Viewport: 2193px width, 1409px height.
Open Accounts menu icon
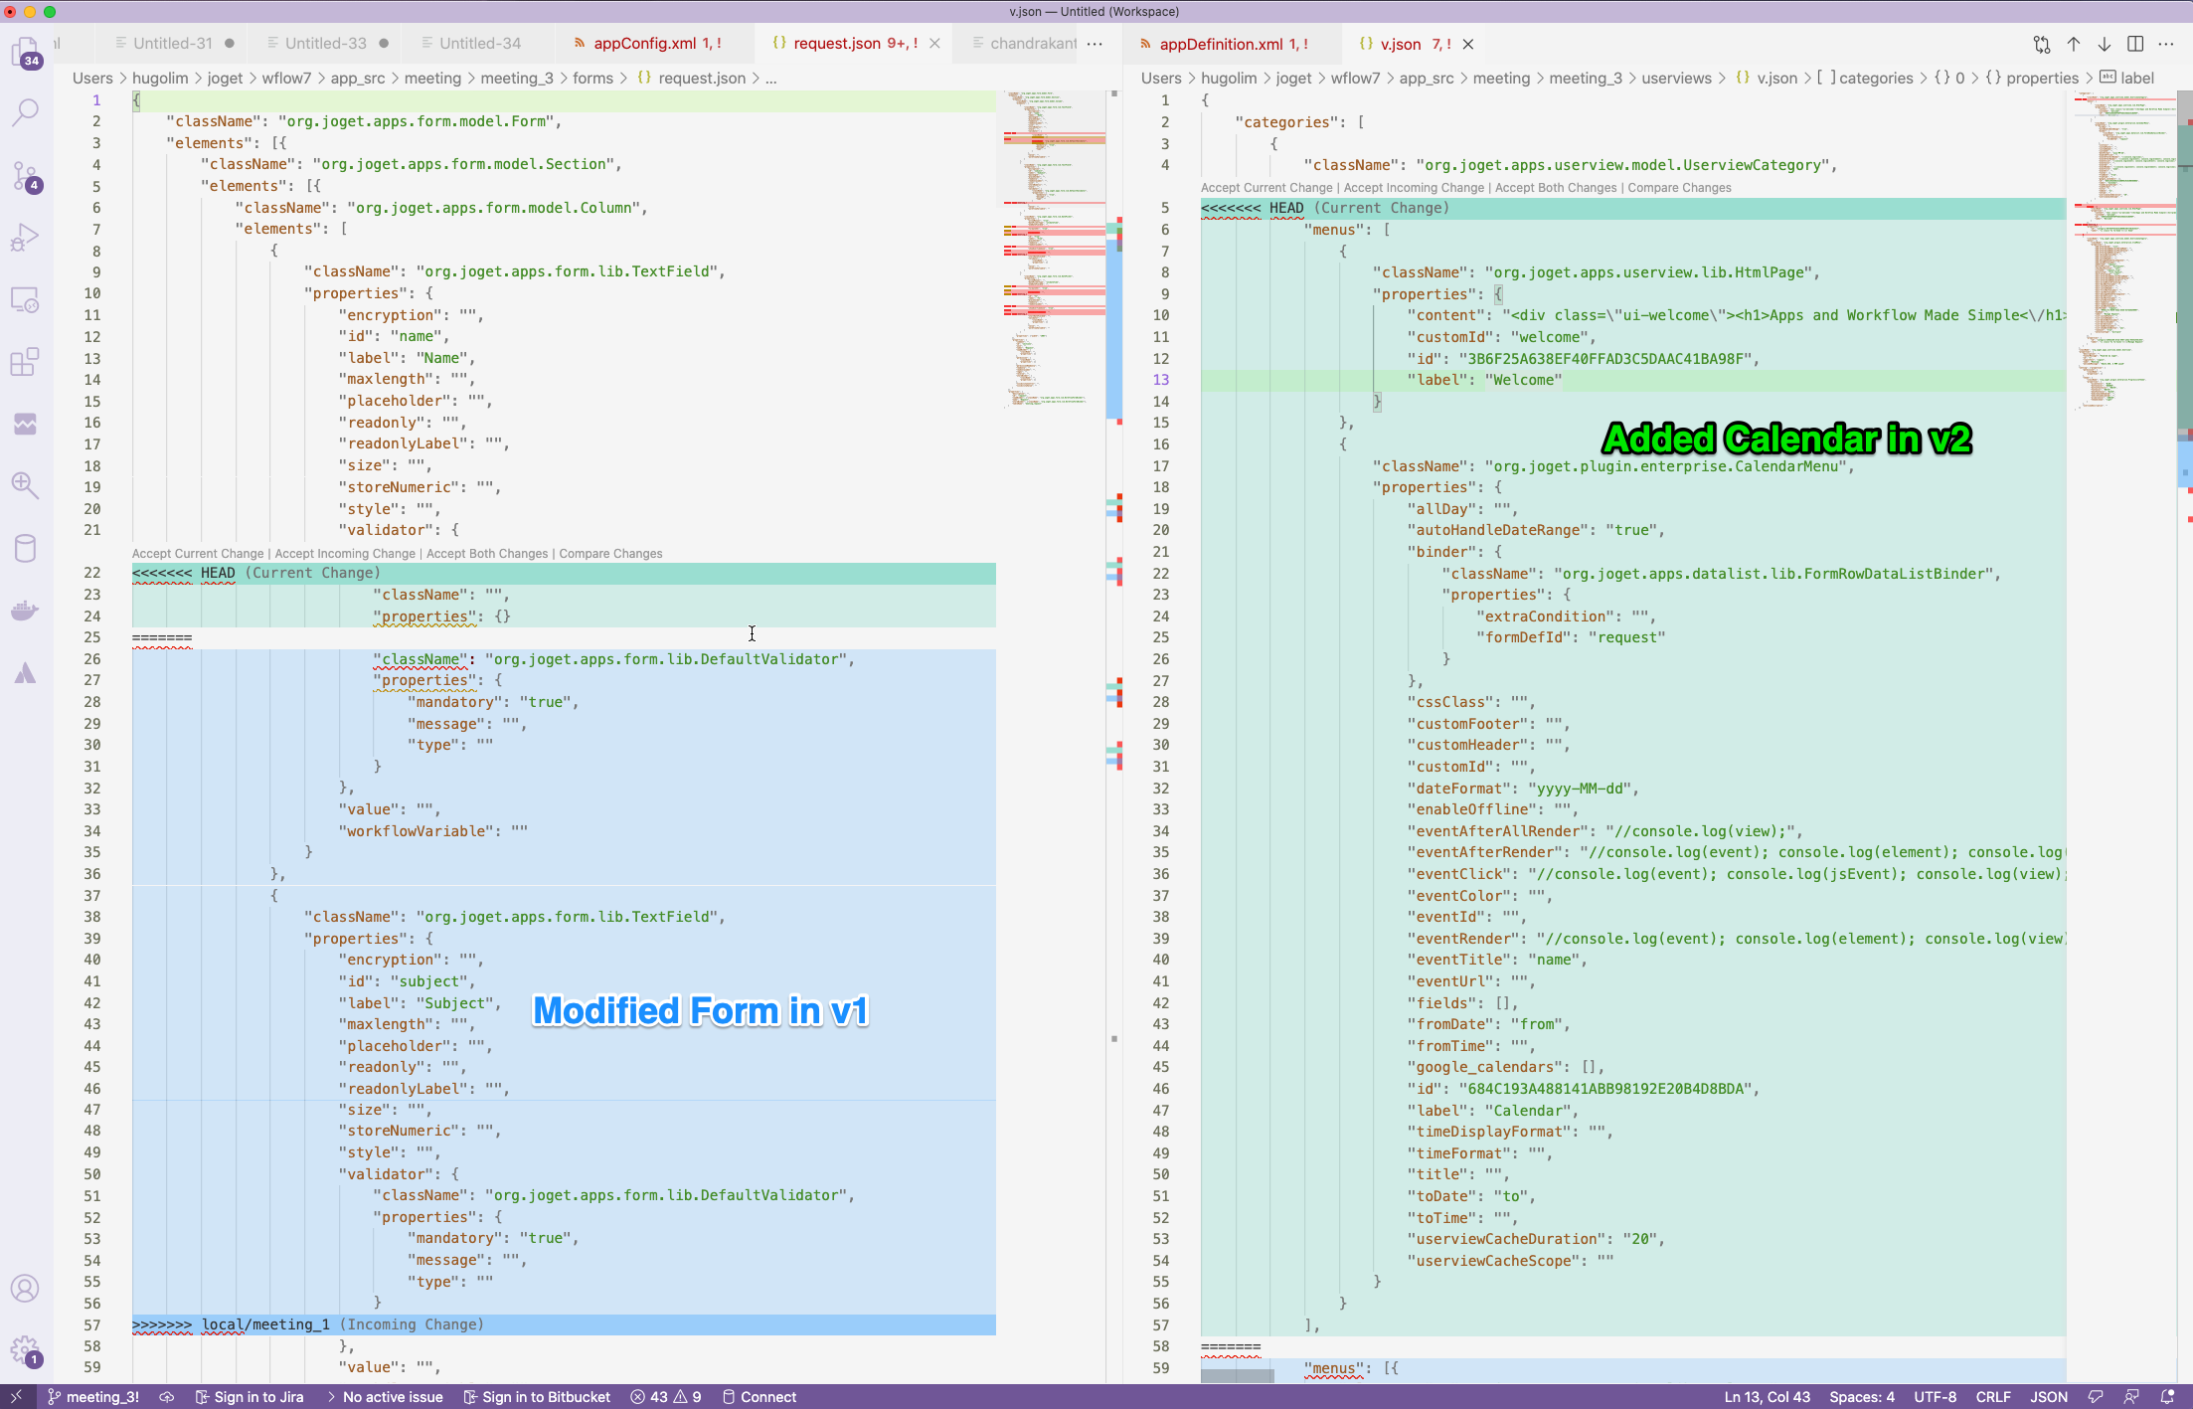25,1289
